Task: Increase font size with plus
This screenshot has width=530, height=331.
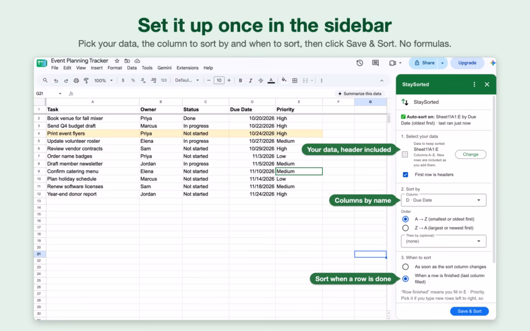Action: (x=229, y=80)
